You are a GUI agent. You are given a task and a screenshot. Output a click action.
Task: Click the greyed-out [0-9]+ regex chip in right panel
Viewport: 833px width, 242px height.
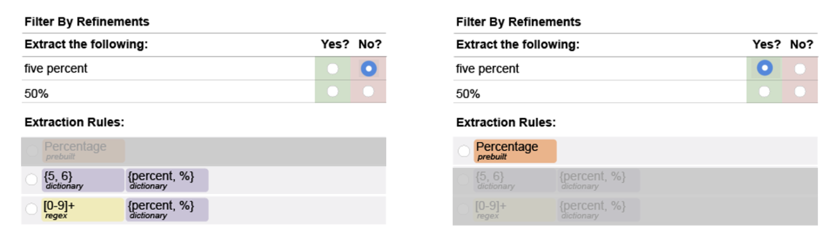click(514, 209)
